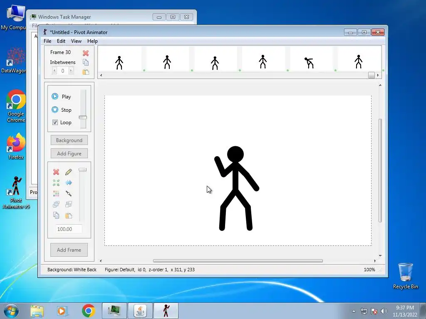The width and height of the screenshot is (426, 319).
Task: Open the DataWagon desktop shortcut
Action: pos(14,60)
